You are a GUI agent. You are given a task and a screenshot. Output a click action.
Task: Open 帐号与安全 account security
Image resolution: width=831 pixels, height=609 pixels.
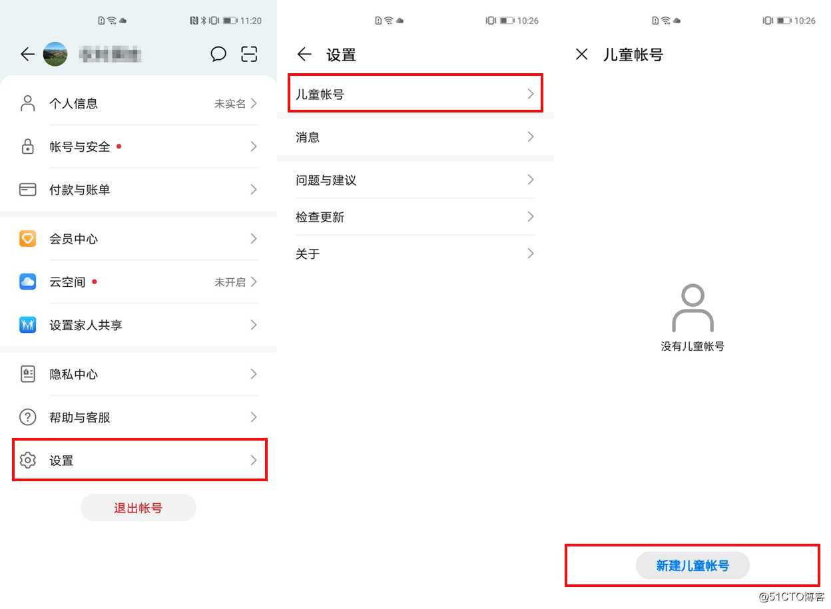pos(138,146)
